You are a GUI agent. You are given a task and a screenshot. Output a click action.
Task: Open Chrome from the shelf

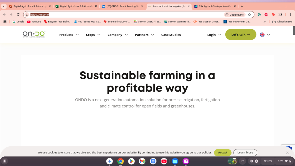pos(120,161)
